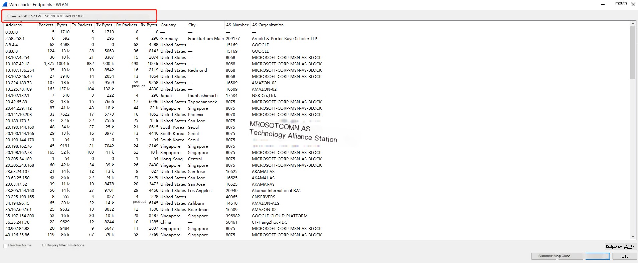Click the Iburihashimachi city cell

click(x=203, y=95)
